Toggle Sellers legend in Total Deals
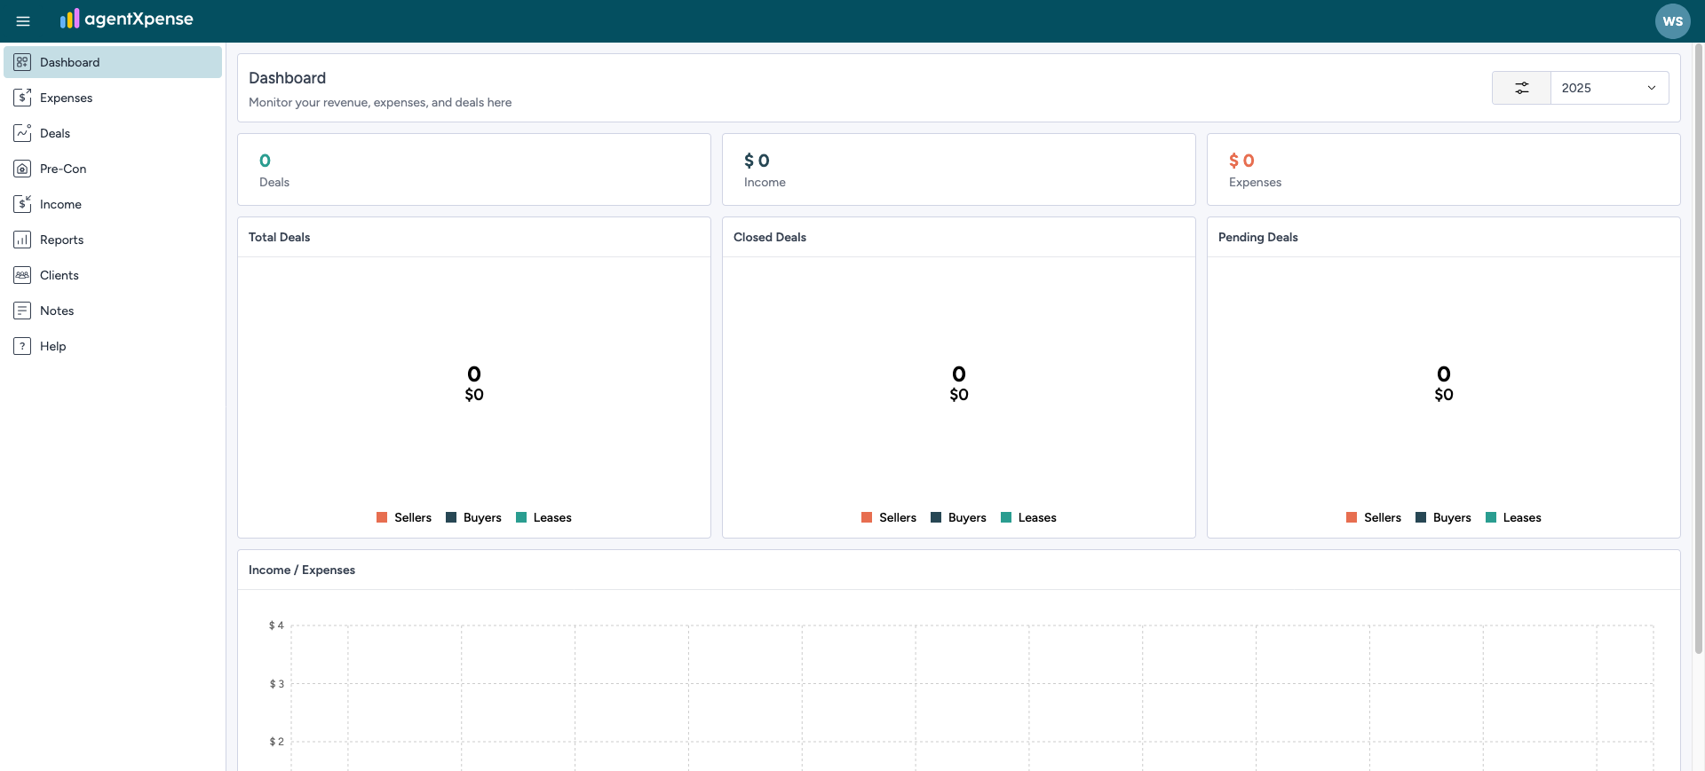The image size is (1705, 771). point(404,517)
